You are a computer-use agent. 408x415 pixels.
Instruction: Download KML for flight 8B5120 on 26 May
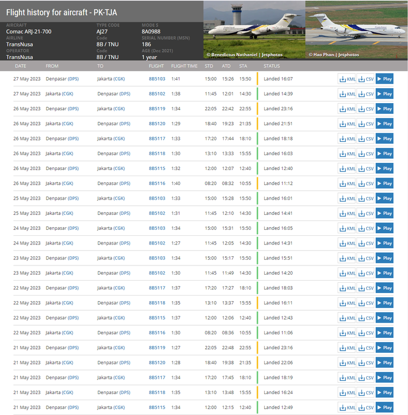pyautogui.click(x=347, y=124)
